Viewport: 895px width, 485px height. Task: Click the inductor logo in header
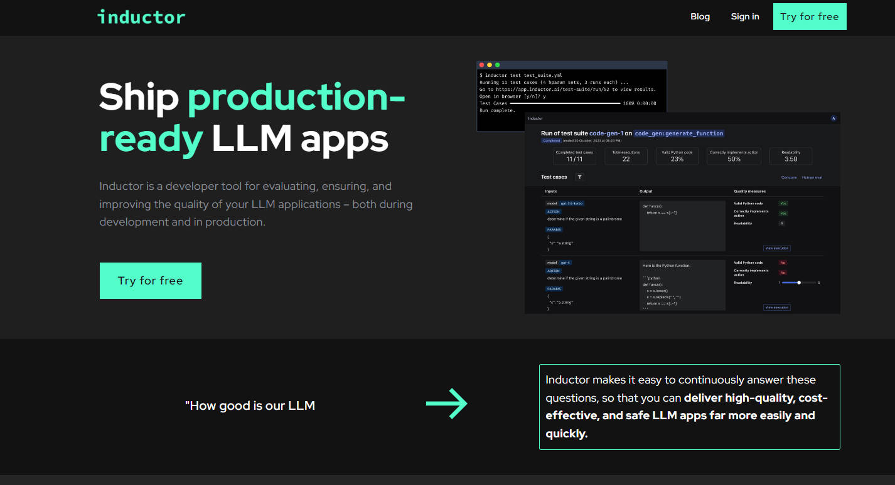[x=141, y=17]
